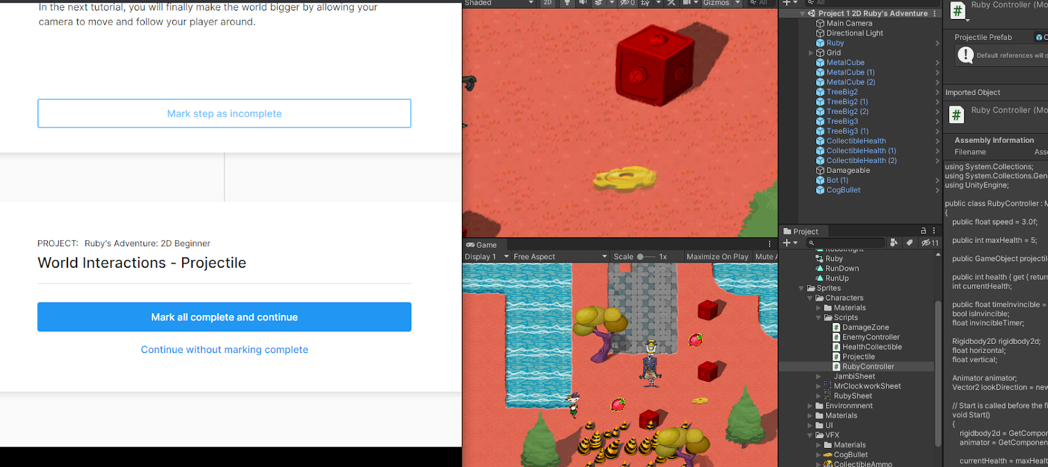The width and height of the screenshot is (1048, 467).
Task: Open prefab arrow for CogBullet
Action: [x=937, y=190]
